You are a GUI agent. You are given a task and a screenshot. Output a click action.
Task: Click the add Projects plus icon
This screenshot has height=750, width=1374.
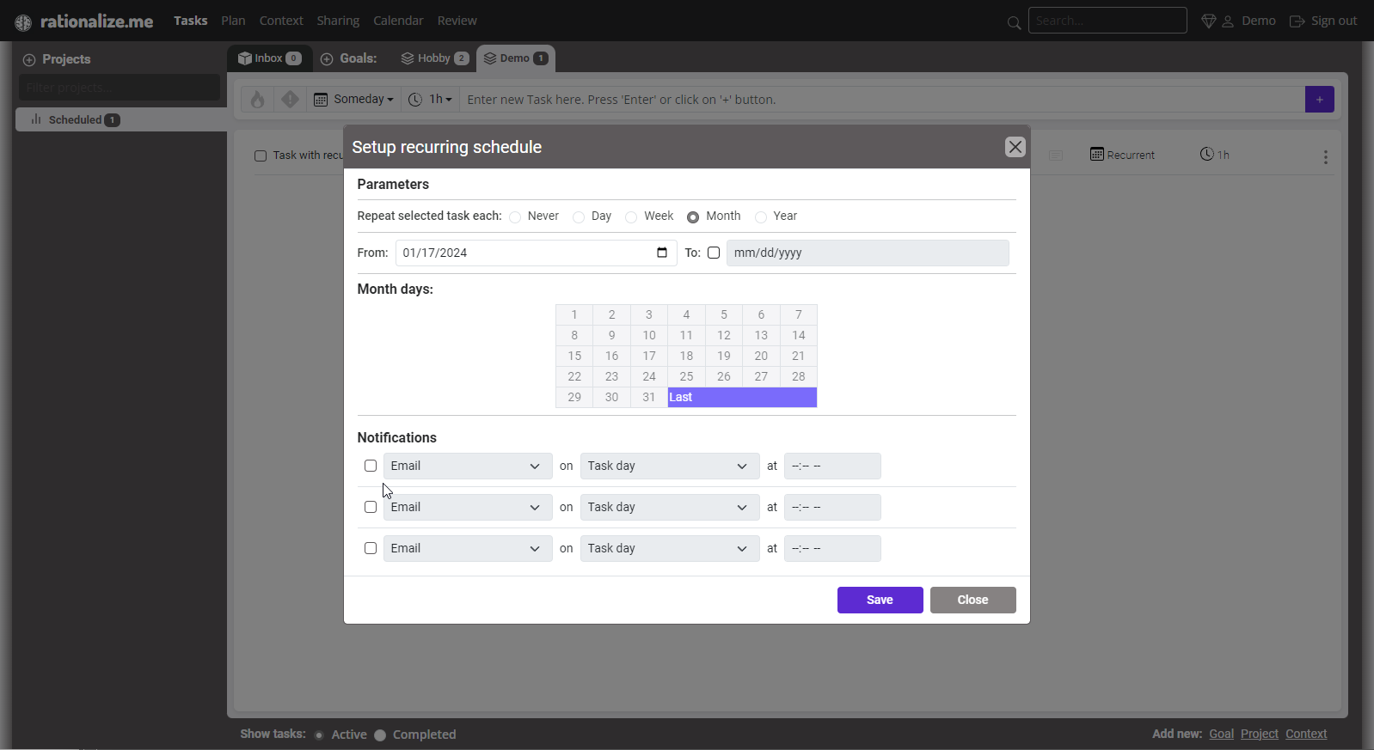point(29,60)
